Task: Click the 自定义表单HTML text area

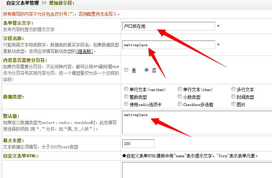Action: click(x=197, y=170)
